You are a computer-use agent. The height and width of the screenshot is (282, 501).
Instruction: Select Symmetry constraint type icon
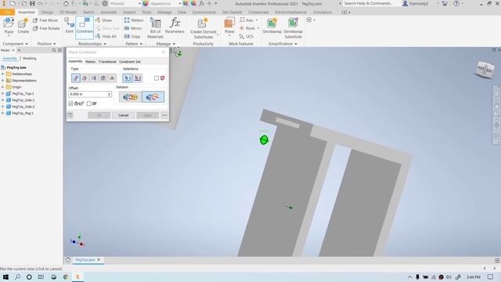(112, 78)
